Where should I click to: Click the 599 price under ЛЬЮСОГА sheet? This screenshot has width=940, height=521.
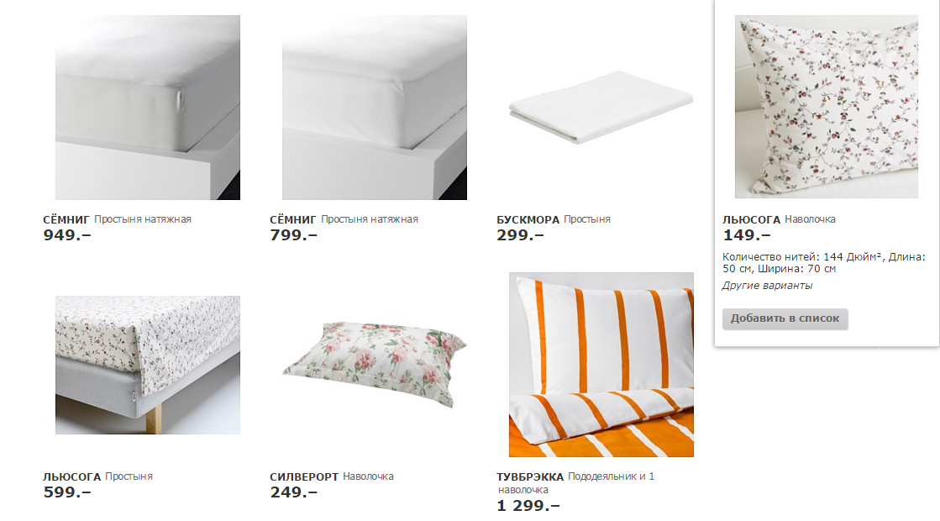coord(66,492)
